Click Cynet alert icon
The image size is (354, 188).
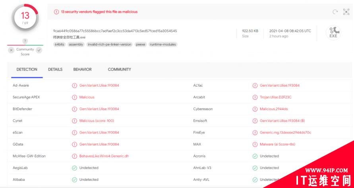(x=74, y=121)
